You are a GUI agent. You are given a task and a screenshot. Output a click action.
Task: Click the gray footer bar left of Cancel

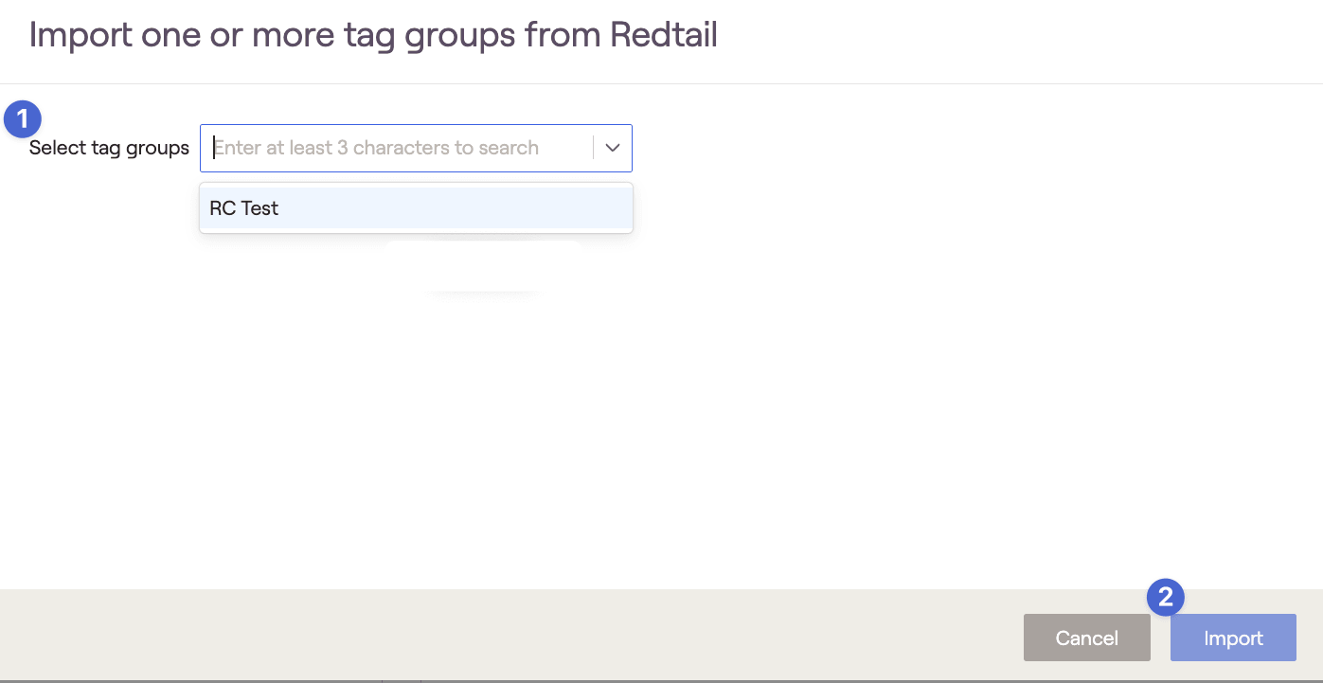click(x=511, y=636)
